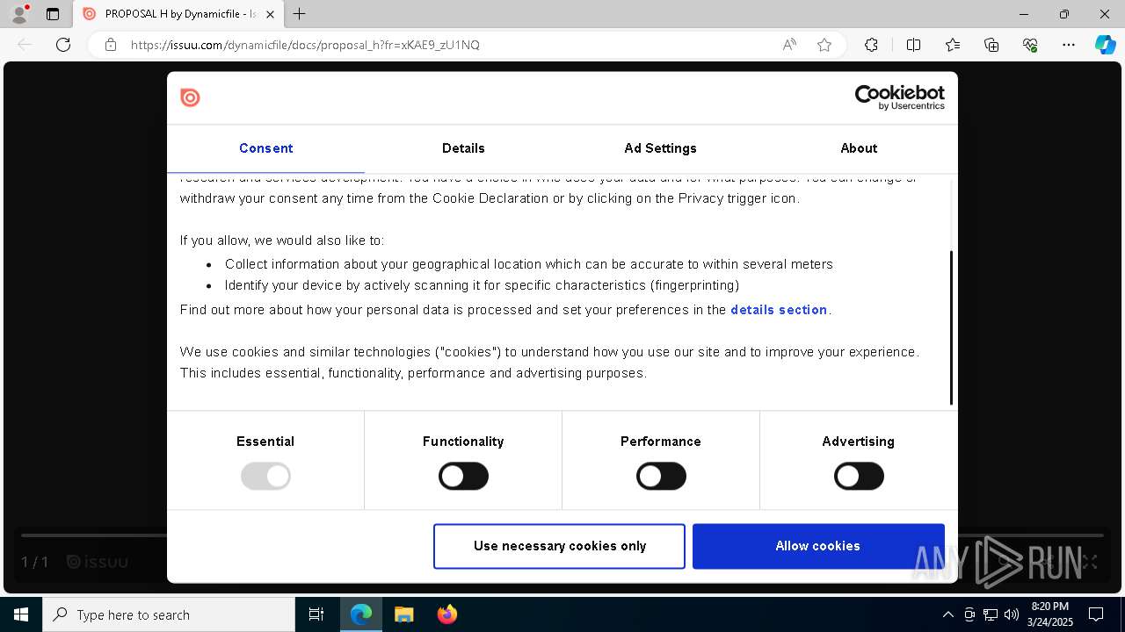Enable Advertising cookies toggle
The width and height of the screenshot is (1125, 632).
click(859, 477)
